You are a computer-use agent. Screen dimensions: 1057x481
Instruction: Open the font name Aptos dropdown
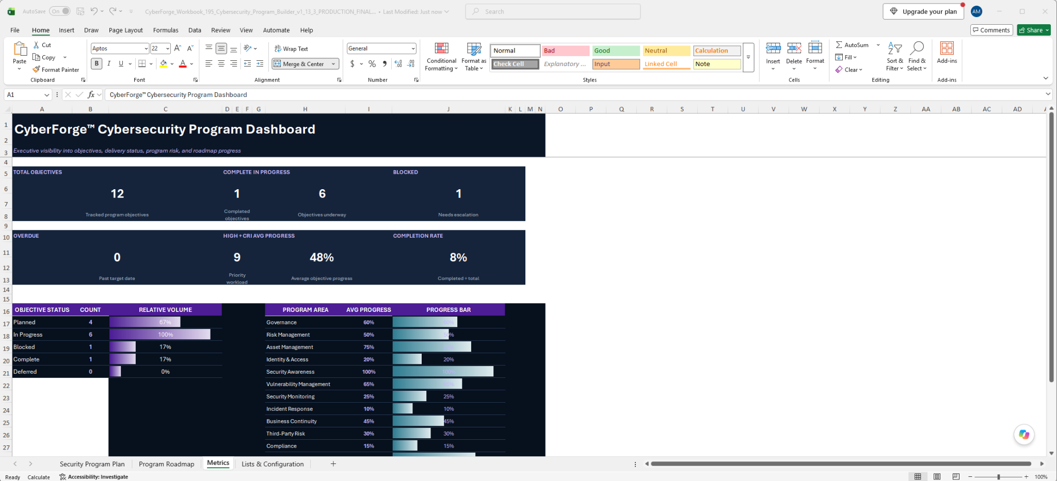(146, 48)
